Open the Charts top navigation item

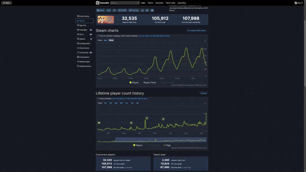(x=150, y=3)
